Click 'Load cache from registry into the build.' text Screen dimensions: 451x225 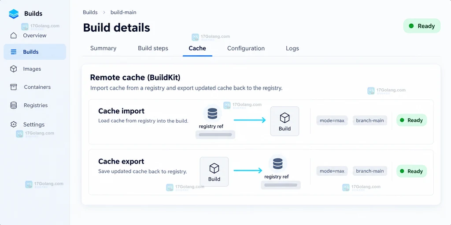click(x=143, y=121)
